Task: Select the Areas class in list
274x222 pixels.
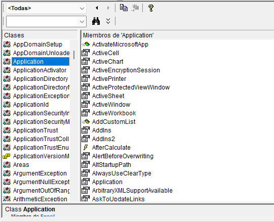Action: pos(21,165)
